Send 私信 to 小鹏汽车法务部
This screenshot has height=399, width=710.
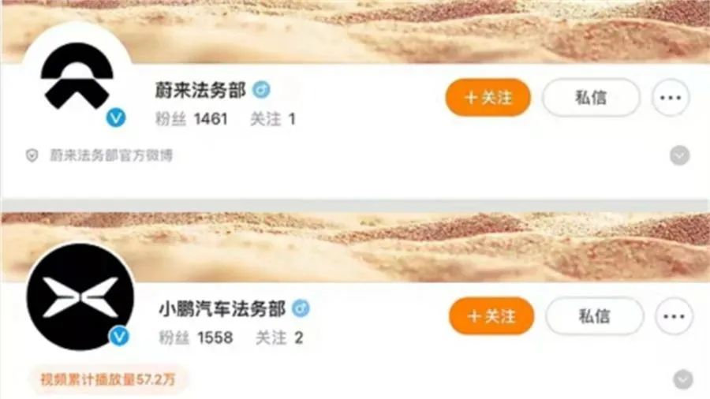pyautogui.click(x=595, y=315)
